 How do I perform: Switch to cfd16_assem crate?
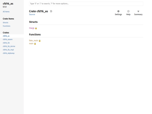coord(8,39)
